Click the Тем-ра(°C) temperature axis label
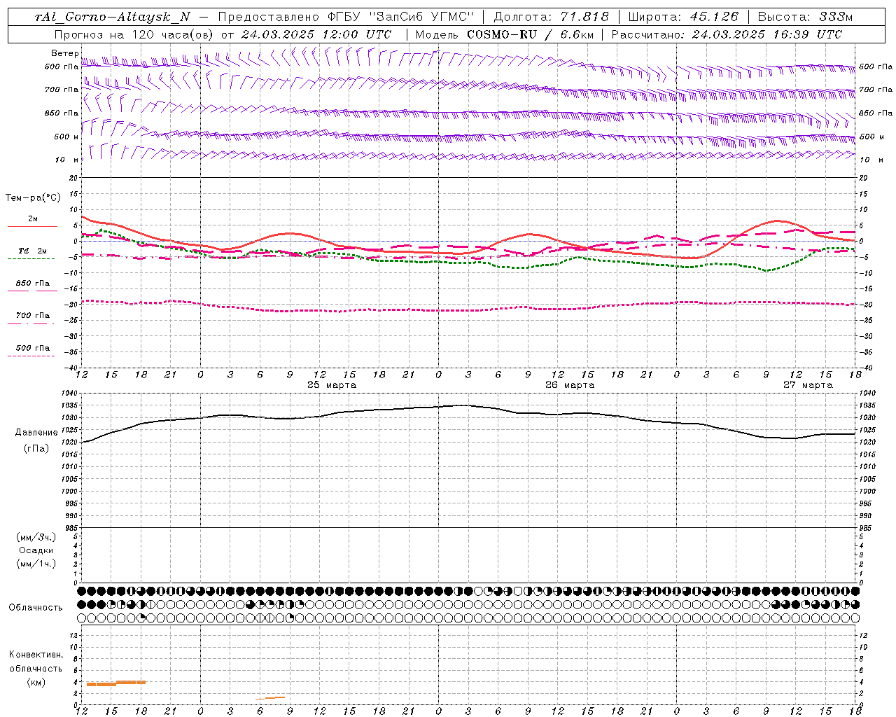Image resolution: width=896 pixels, height=717 pixels. (x=33, y=198)
